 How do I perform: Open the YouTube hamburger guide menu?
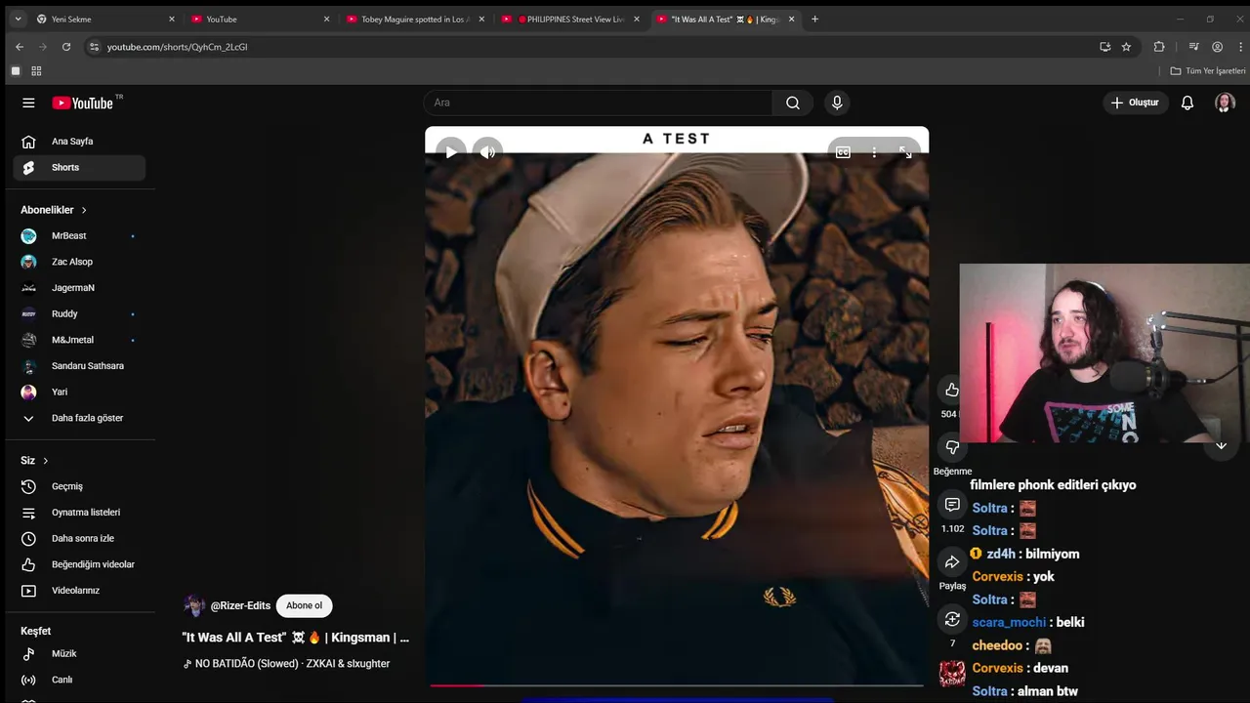pos(28,103)
